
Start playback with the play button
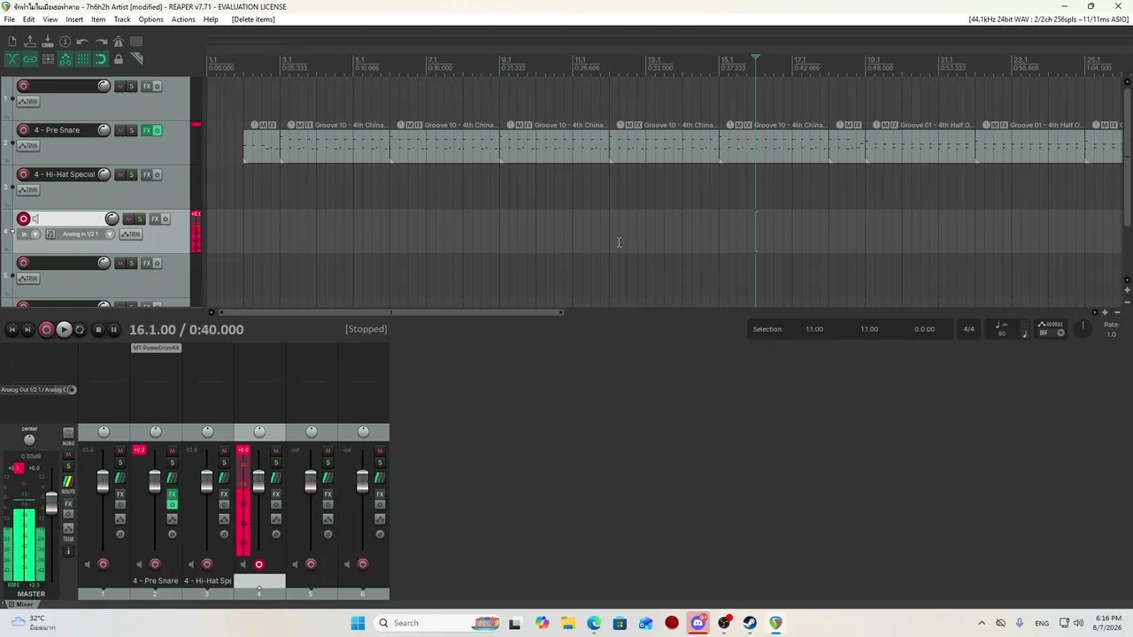click(x=64, y=329)
